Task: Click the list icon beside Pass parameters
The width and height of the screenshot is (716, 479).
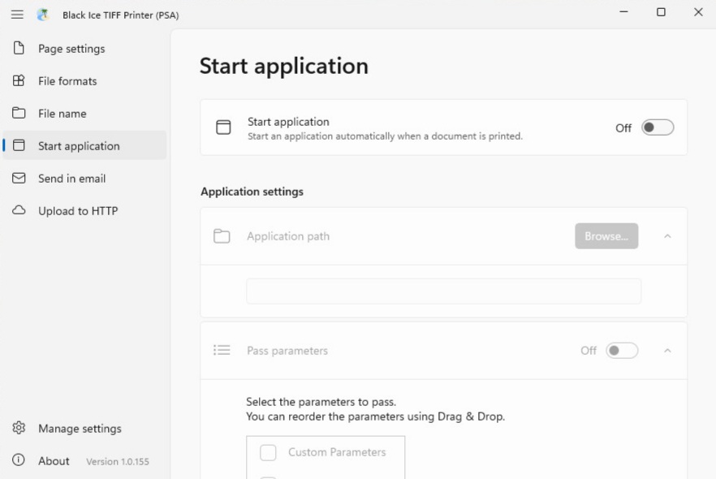Action: pyautogui.click(x=222, y=350)
